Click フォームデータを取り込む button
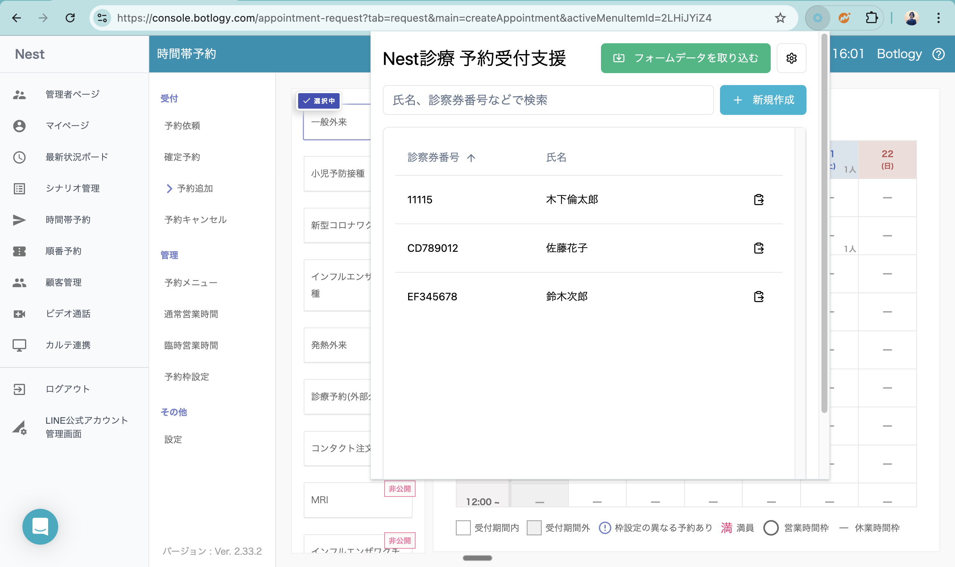 click(x=685, y=58)
